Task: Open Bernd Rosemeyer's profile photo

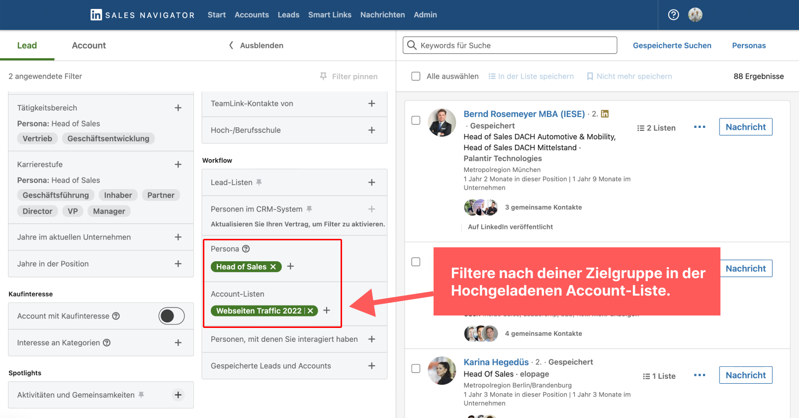Action: (442, 122)
